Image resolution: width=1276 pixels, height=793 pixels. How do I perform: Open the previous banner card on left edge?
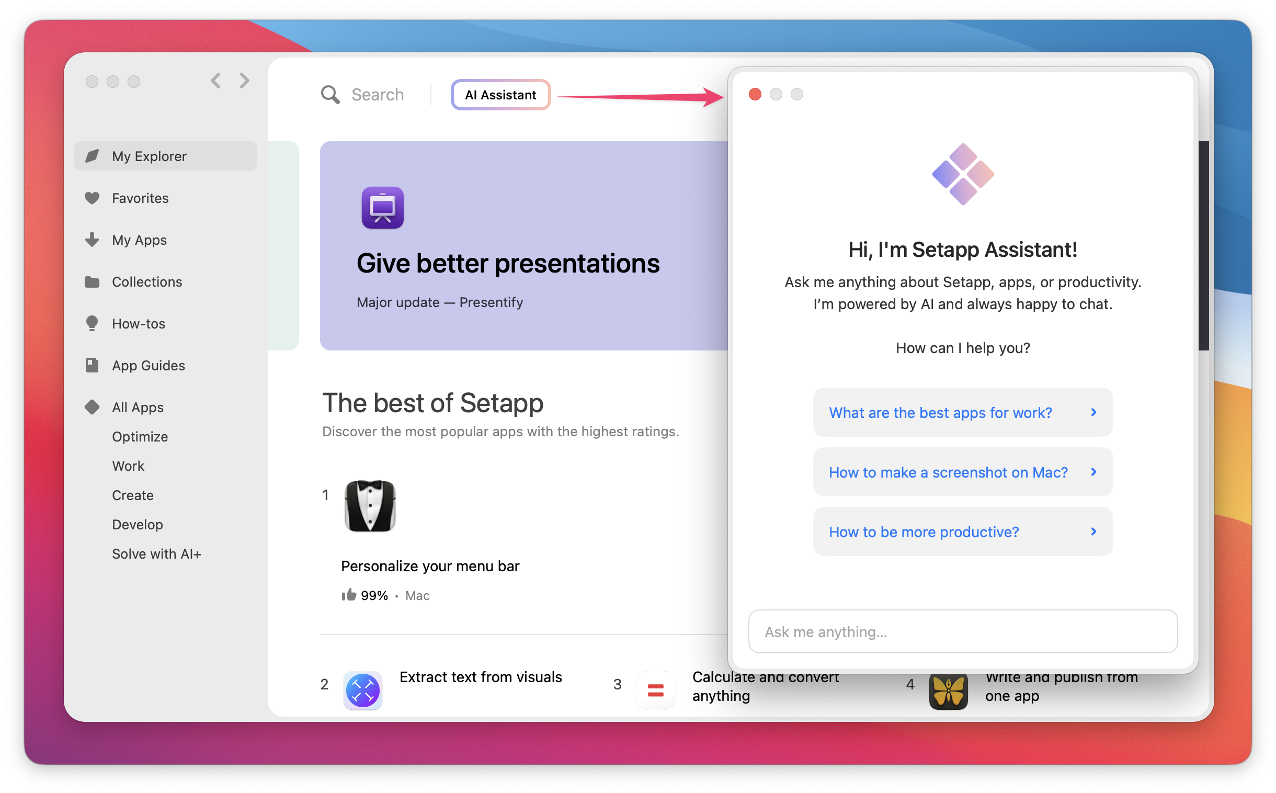point(283,246)
